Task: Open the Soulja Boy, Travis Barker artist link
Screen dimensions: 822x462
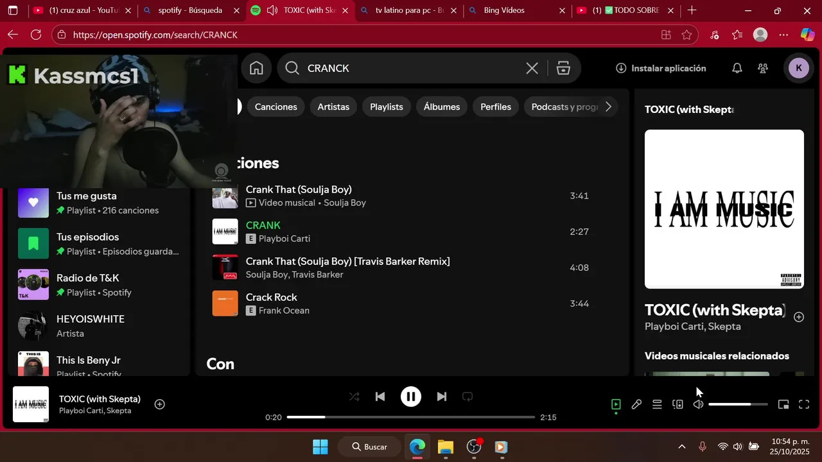Action: click(294, 275)
